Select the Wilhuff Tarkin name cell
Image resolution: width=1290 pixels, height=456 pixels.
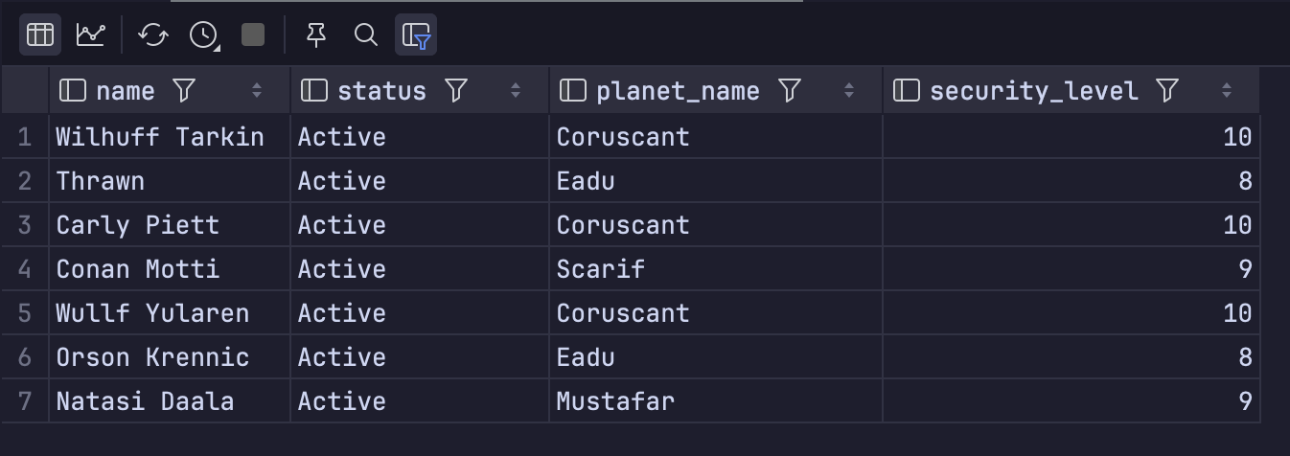coord(170,136)
